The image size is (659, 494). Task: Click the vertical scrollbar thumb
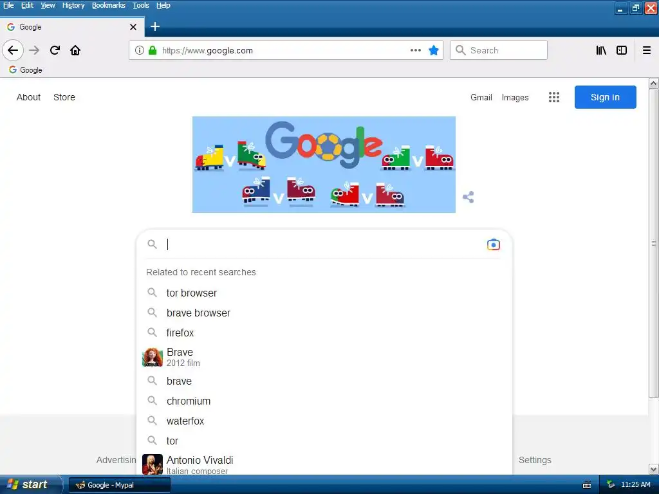[x=654, y=243]
